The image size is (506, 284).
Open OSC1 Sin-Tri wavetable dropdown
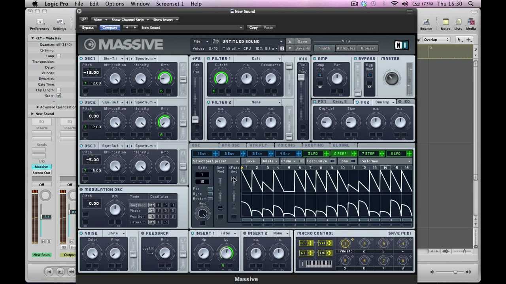(x=111, y=58)
